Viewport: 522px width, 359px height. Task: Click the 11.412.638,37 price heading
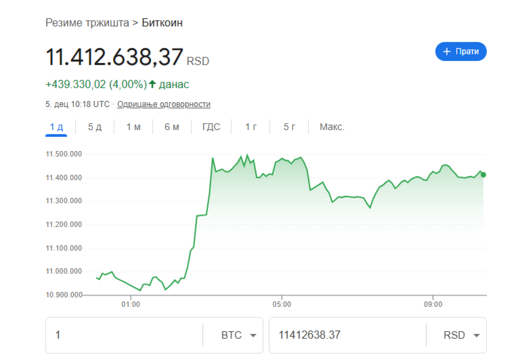pyautogui.click(x=114, y=57)
